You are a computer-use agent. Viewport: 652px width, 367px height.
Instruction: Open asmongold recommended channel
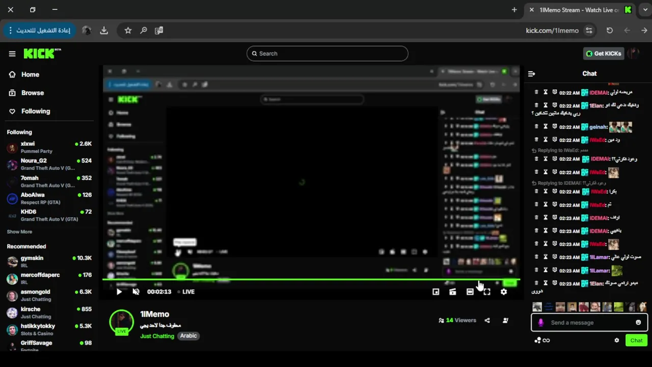click(x=49, y=295)
